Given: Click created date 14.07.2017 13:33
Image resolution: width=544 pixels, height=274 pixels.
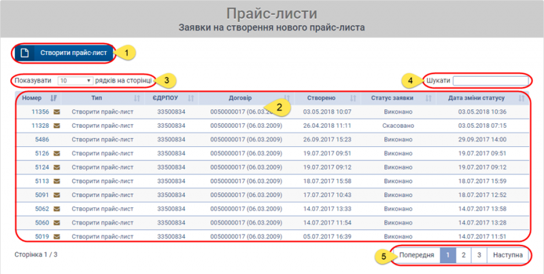Looking at the screenshot, I should (327, 209).
